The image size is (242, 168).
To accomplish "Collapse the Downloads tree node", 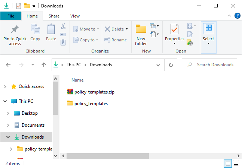I will point(8,137).
